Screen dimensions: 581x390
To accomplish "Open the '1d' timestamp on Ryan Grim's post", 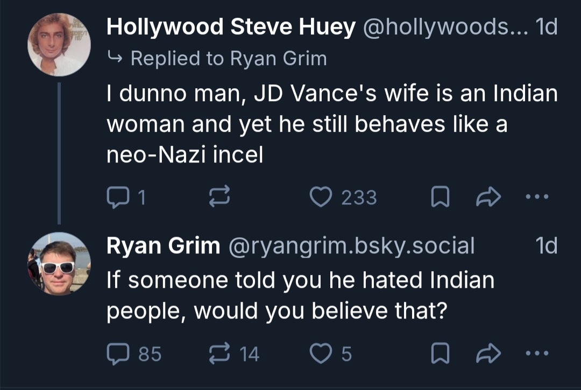I will click(x=547, y=246).
